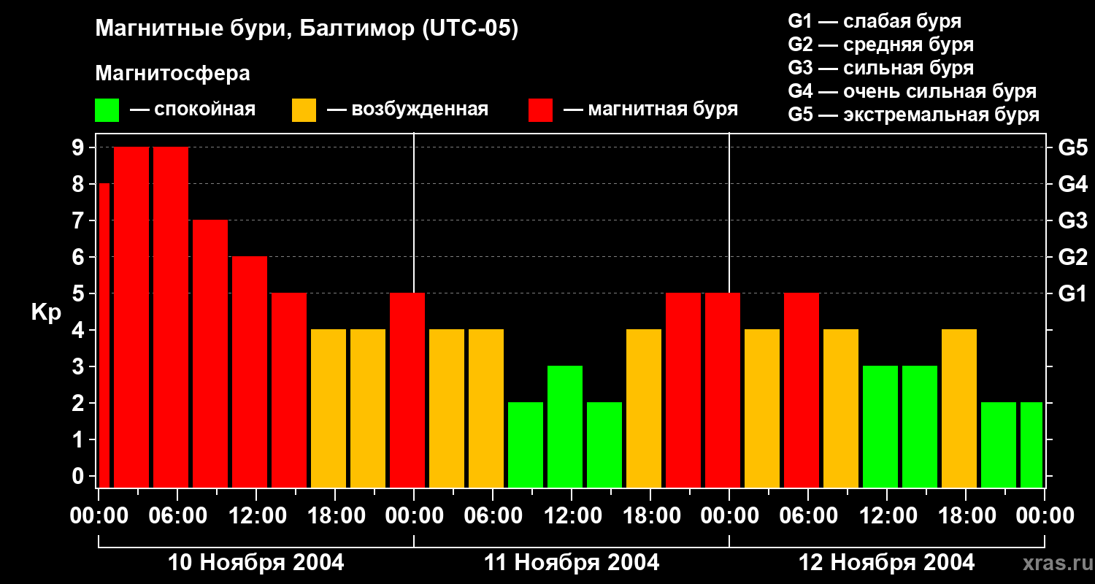The width and height of the screenshot is (1095, 584).
Task: Click the 'Магнитосфера' legend heading
Action: pyautogui.click(x=172, y=74)
